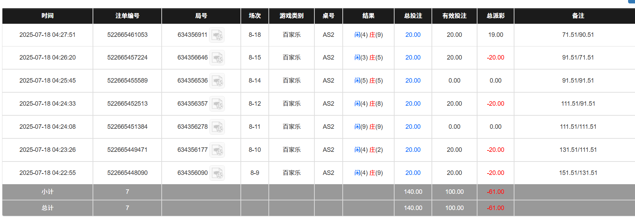The image size is (635, 220).
Task: Open video playback for round 634356177
Action: pos(217,150)
